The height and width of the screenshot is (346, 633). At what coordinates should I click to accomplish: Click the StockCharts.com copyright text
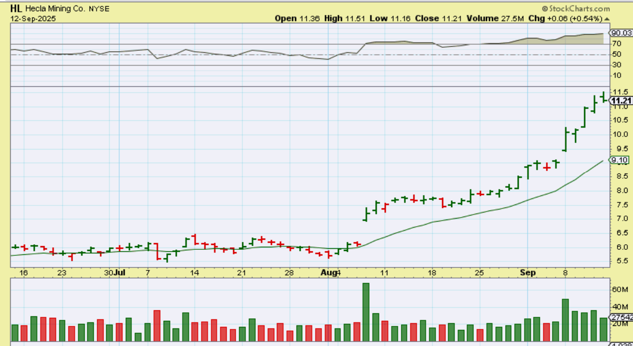[x=575, y=9]
